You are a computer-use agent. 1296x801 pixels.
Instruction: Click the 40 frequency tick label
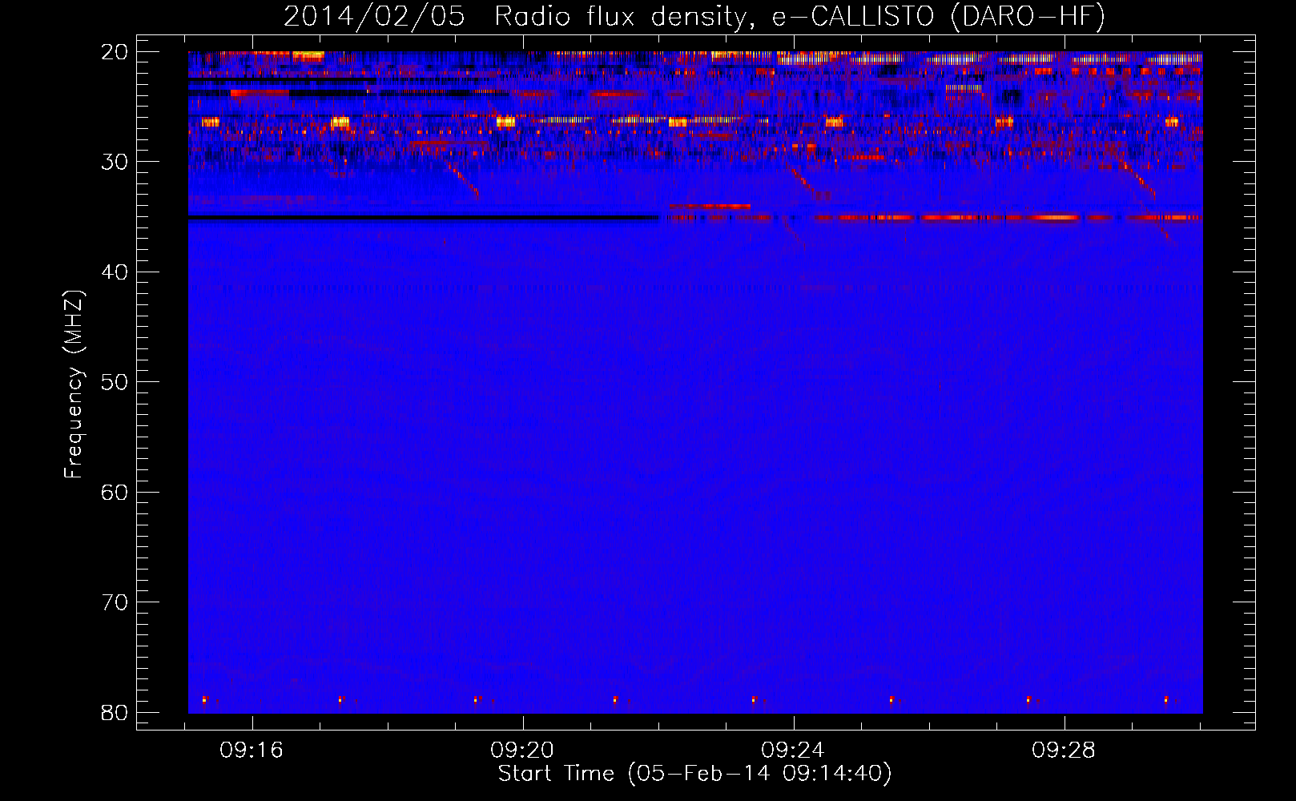pos(115,272)
